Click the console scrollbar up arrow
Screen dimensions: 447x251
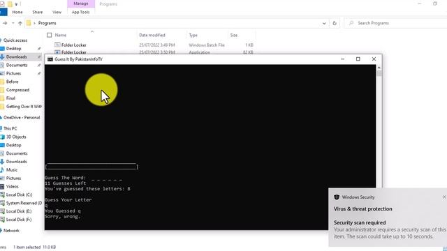click(x=379, y=68)
